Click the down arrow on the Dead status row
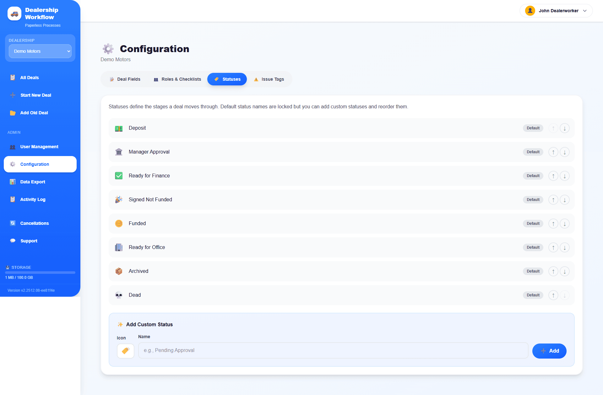This screenshot has width=603, height=395. (565, 295)
